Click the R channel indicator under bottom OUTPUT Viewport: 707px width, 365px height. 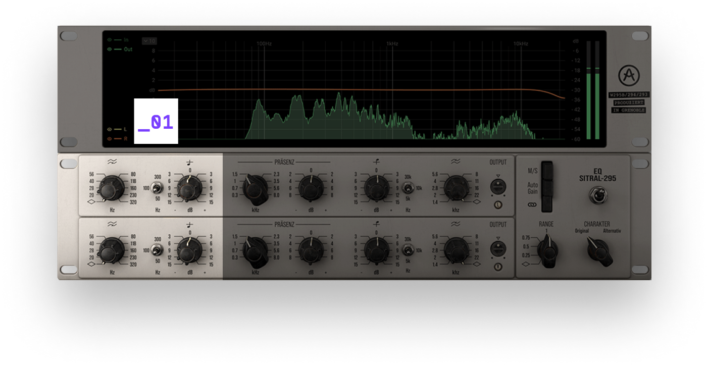pos(498,267)
